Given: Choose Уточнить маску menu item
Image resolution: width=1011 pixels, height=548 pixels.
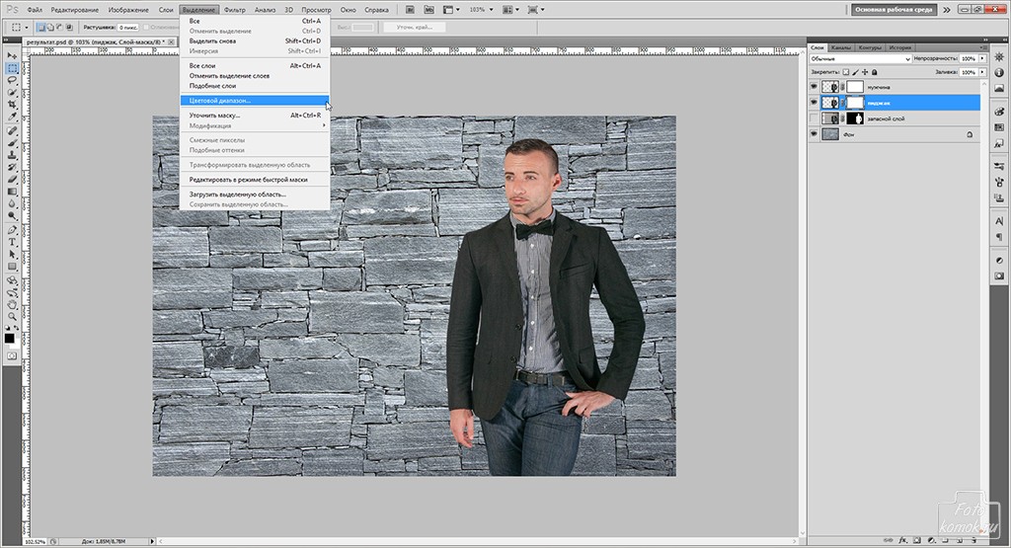Looking at the screenshot, I should pyautogui.click(x=255, y=116).
